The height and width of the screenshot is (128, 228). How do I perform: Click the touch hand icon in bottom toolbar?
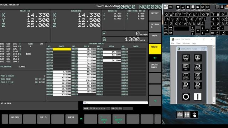pyautogui.click(x=194, y=114)
